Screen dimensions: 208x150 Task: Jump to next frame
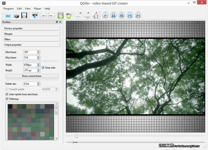(138, 15)
